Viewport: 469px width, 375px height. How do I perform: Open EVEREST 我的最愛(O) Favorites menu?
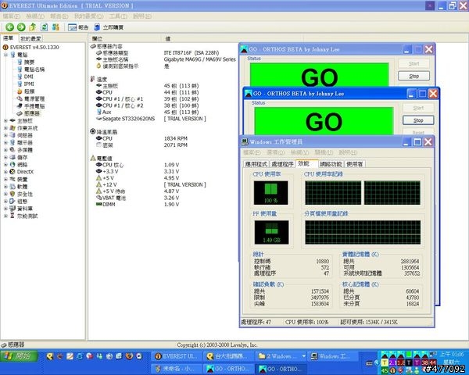[x=89, y=16]
